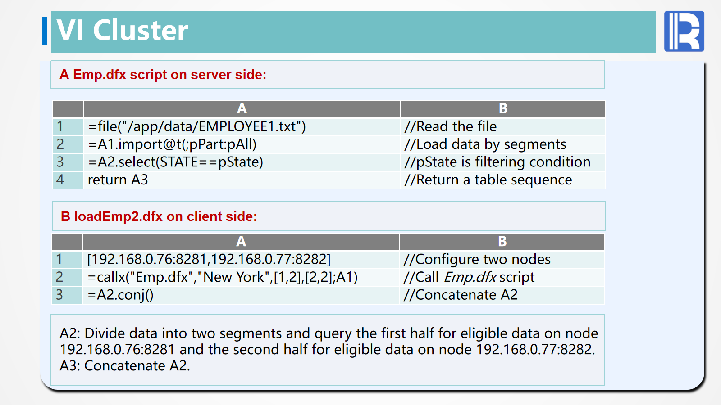Viewport: 721px width, 405px height.
Task: Click the VI Cluster slide title
Action: [123, 31]
